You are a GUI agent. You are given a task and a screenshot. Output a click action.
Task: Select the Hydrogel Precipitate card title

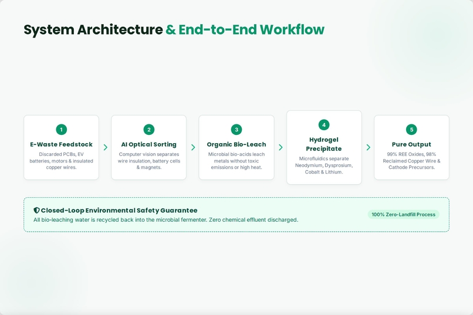[x=324, y=144]
